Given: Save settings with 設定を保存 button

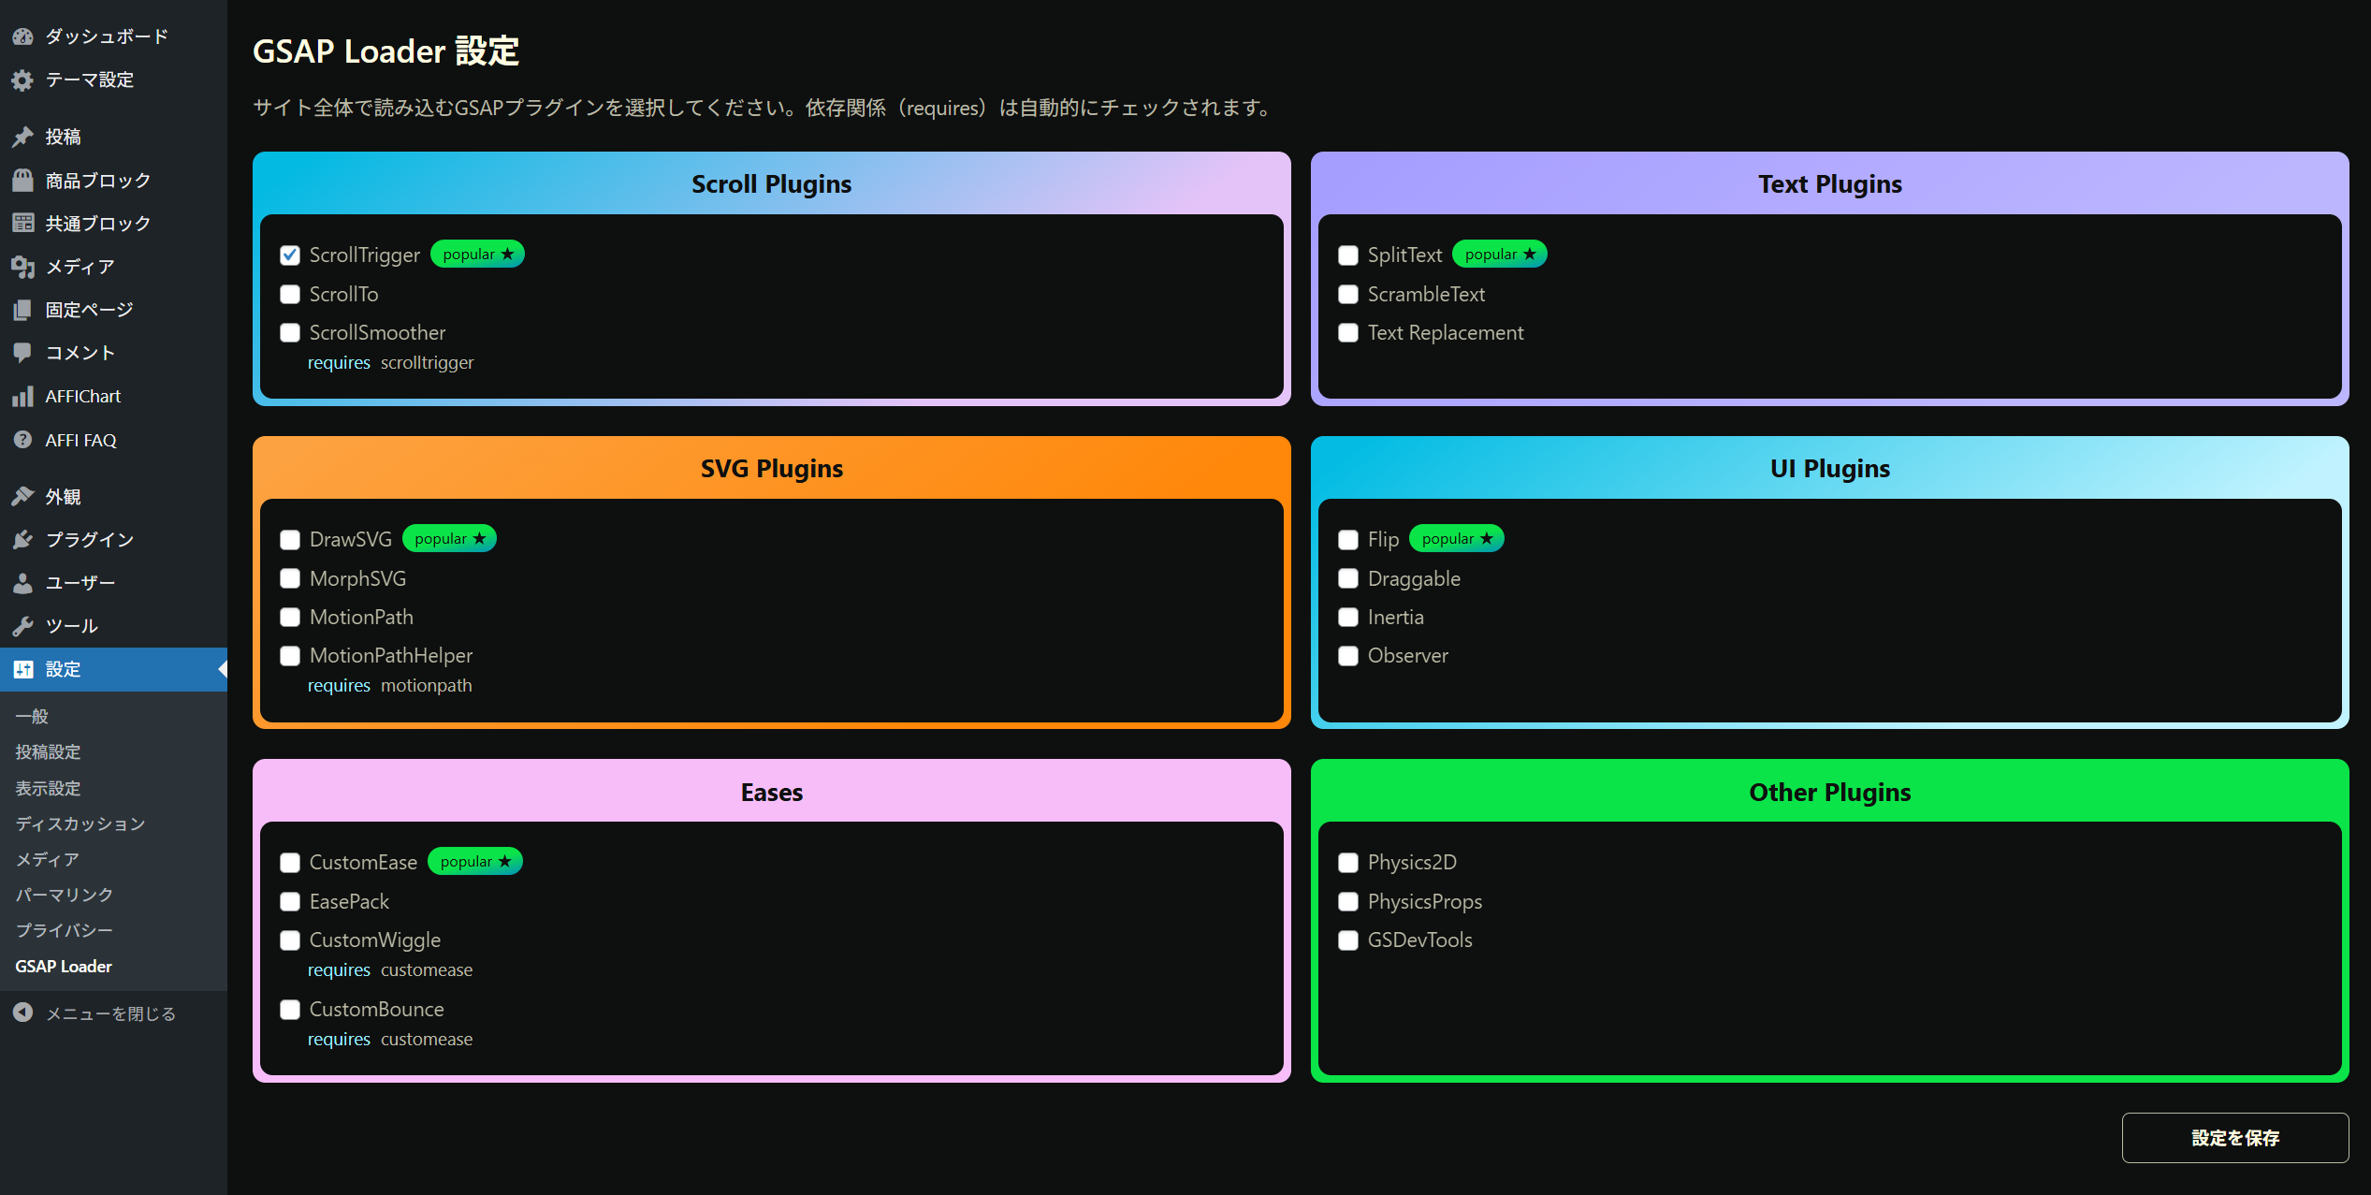Looking at the screenshot, I should tap(2234, 1138).
